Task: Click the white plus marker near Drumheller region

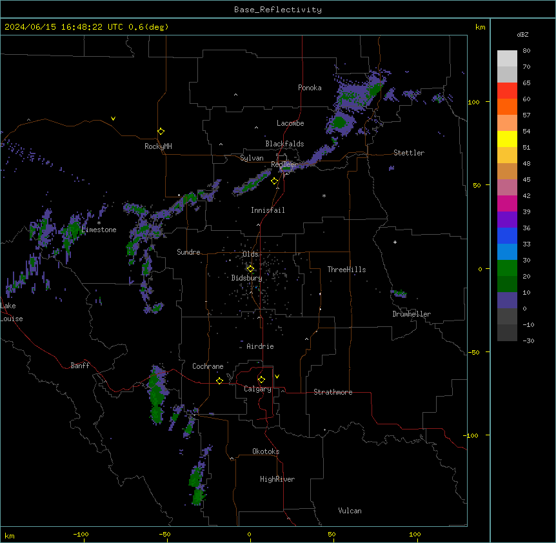Action: point(395,242)
